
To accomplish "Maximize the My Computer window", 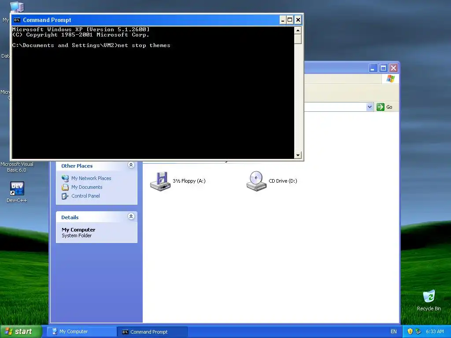I will coord(383,68).
